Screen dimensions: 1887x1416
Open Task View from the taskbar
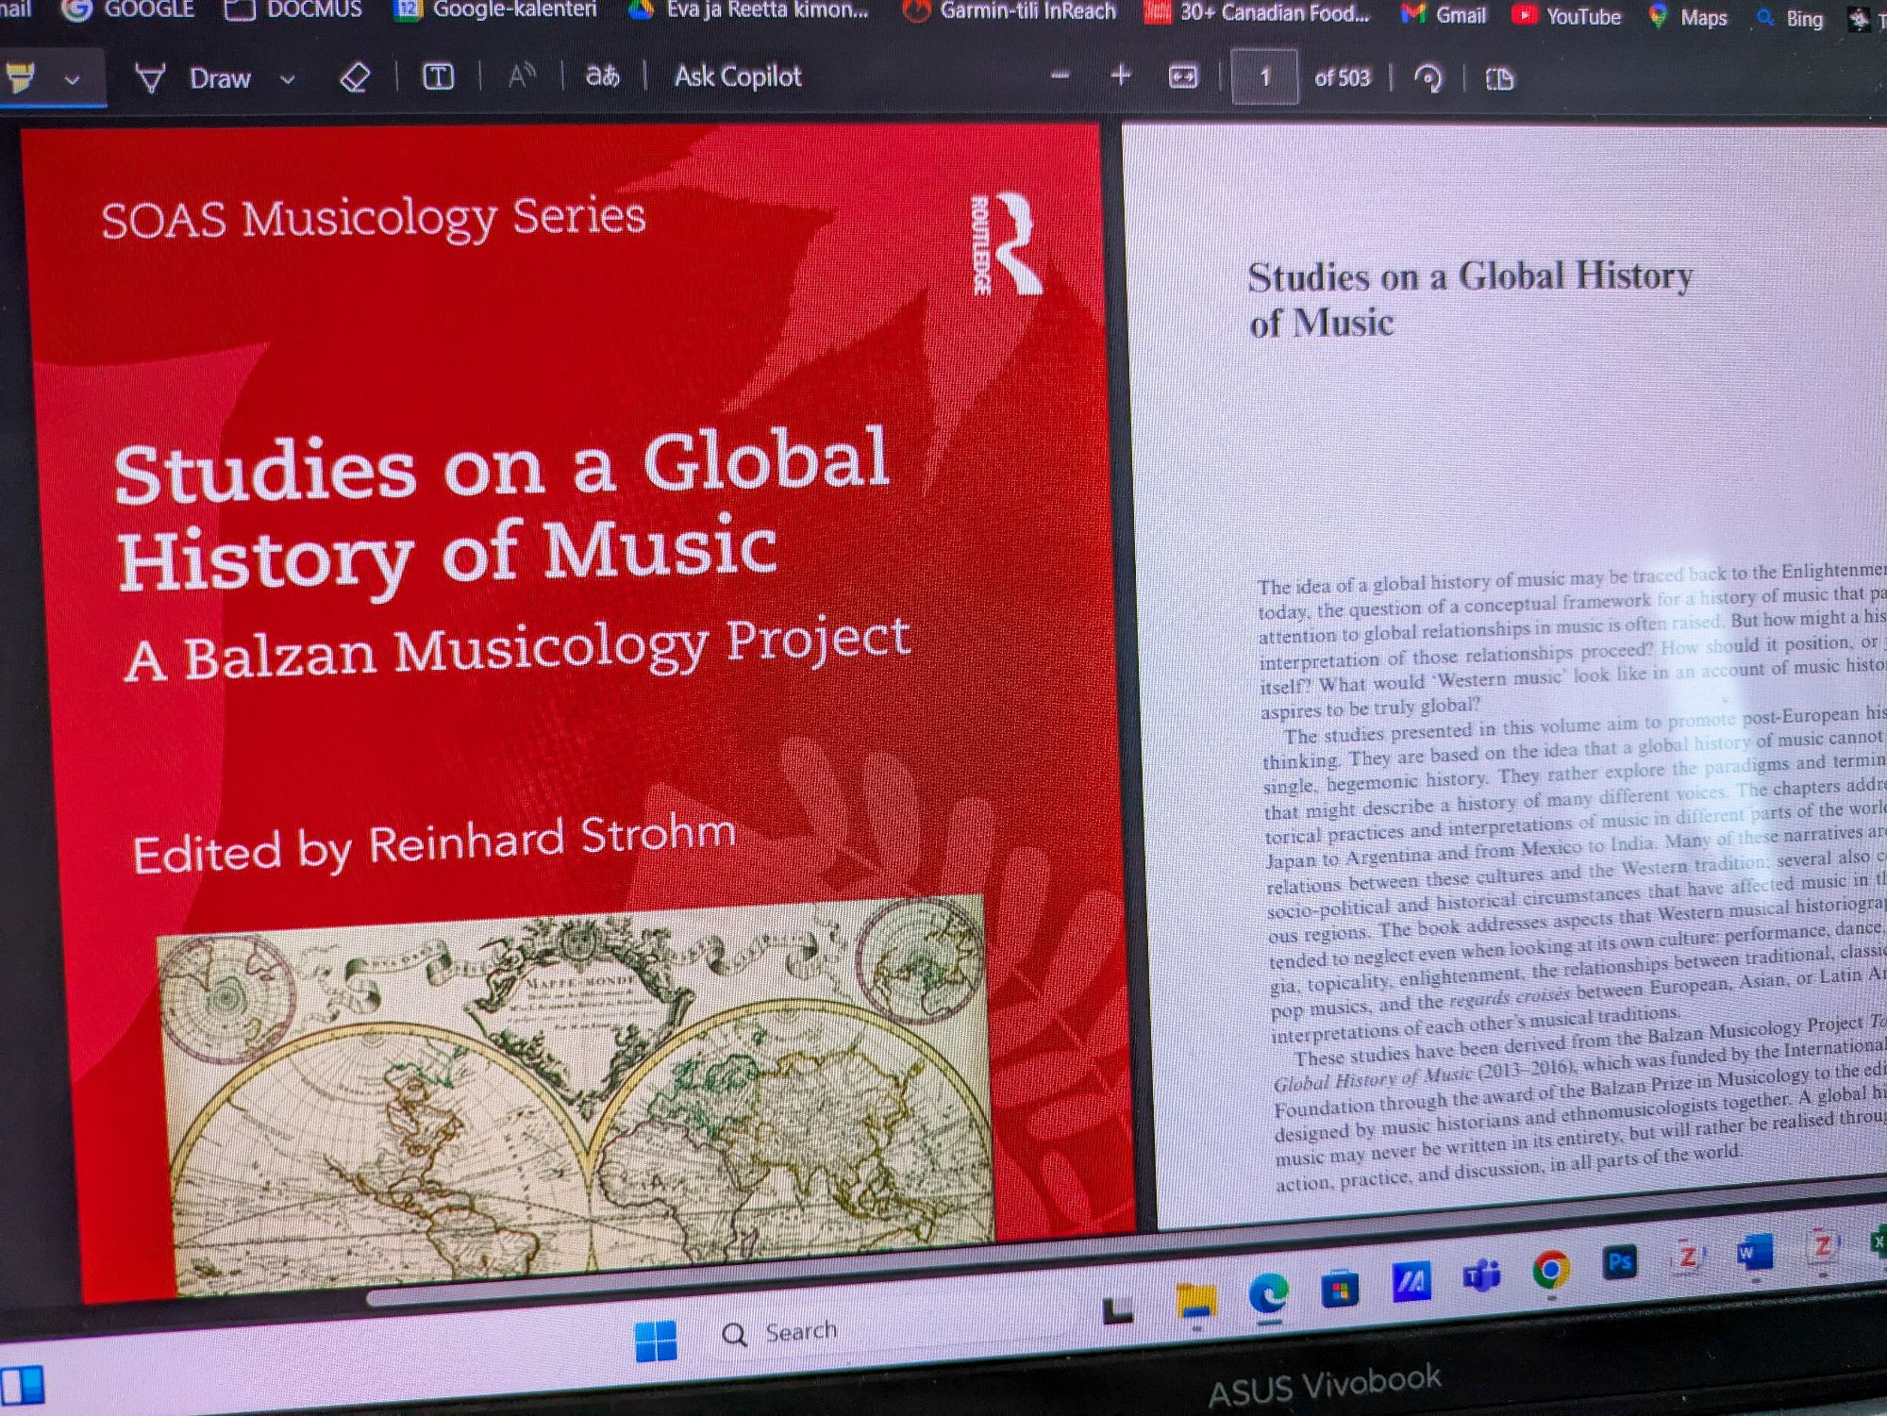1117,1309
